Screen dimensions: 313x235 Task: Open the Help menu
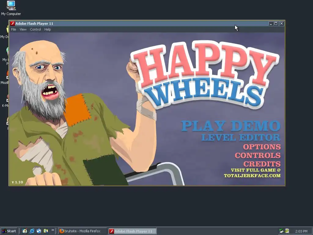tap(47, 29)
